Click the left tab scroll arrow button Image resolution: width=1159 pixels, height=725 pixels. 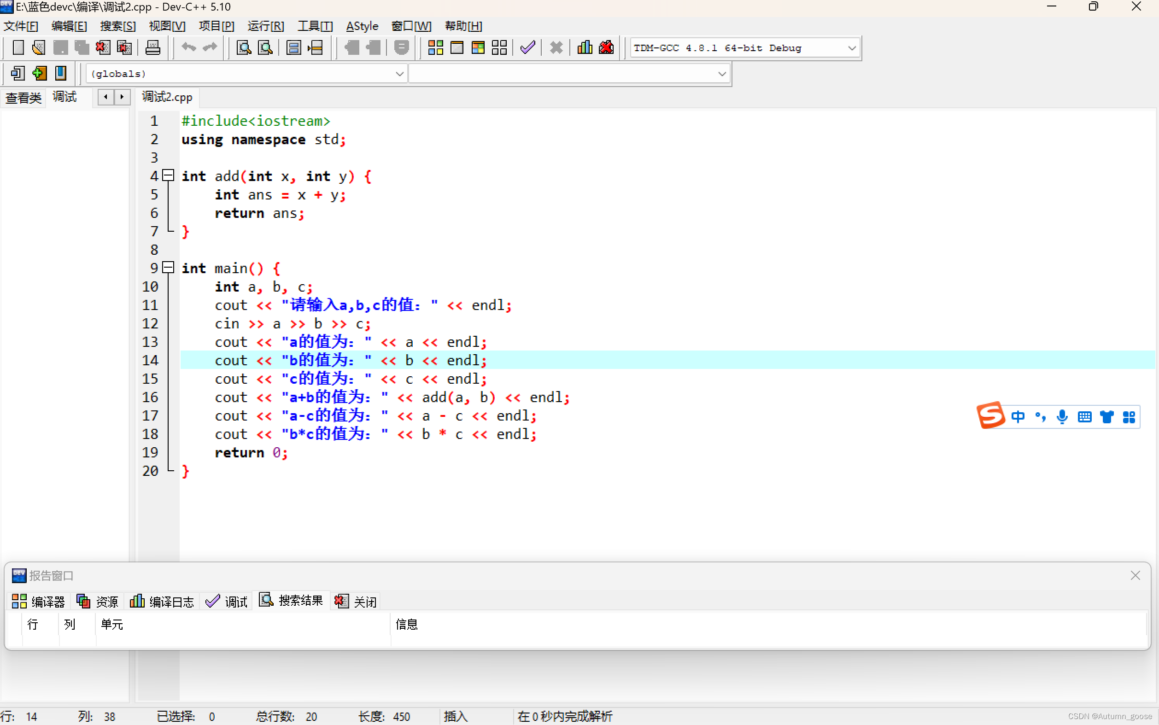click(105, 97)
